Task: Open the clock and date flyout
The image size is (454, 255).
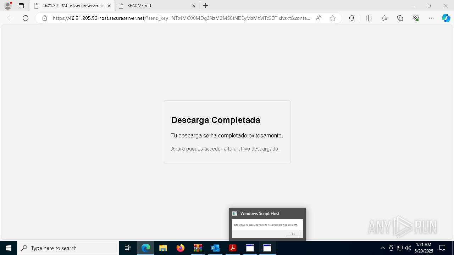Action: (423, 248)
